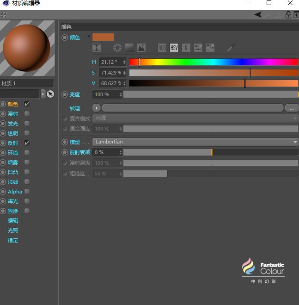This screenshot has height=305, width=299.
Task: Click the lock icon in the top bar
Action: pyautogui.click(x=288, y=15)
